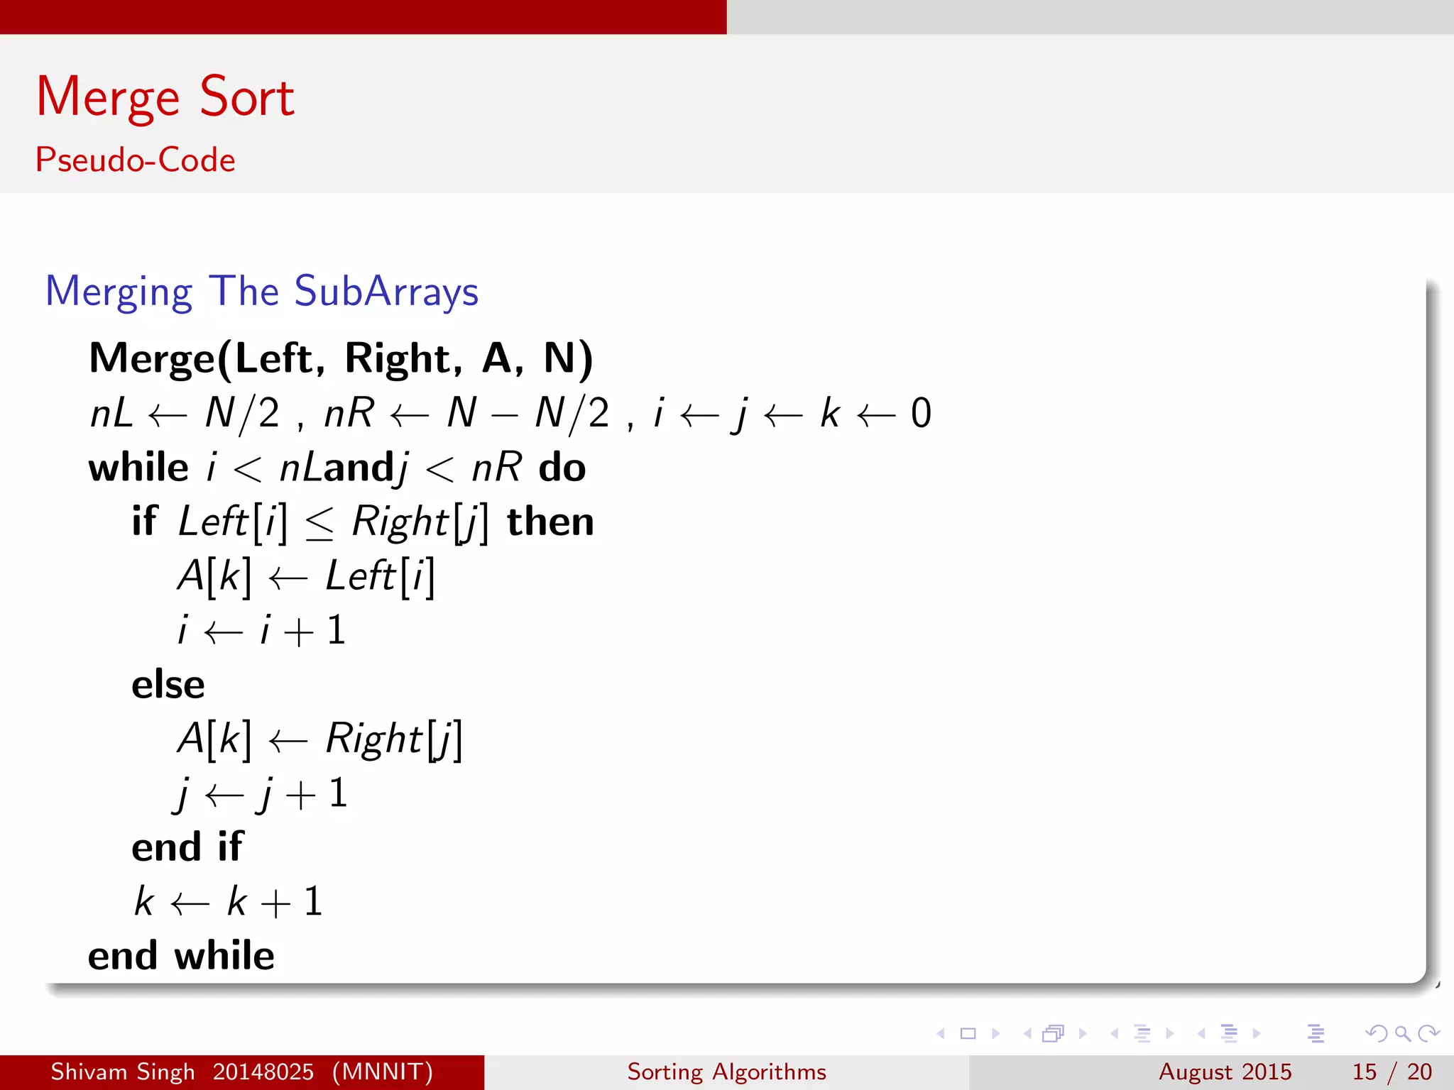The height and width of the screenshot is (1090, 1454).
Task: Click the if Left[i] ≤ Right[j] then line
Action: pyautogui.click(x=363, y=522)
